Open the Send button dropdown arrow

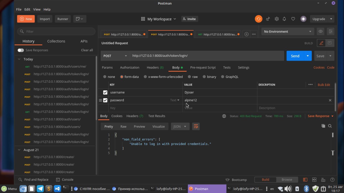tap(308, 56)
